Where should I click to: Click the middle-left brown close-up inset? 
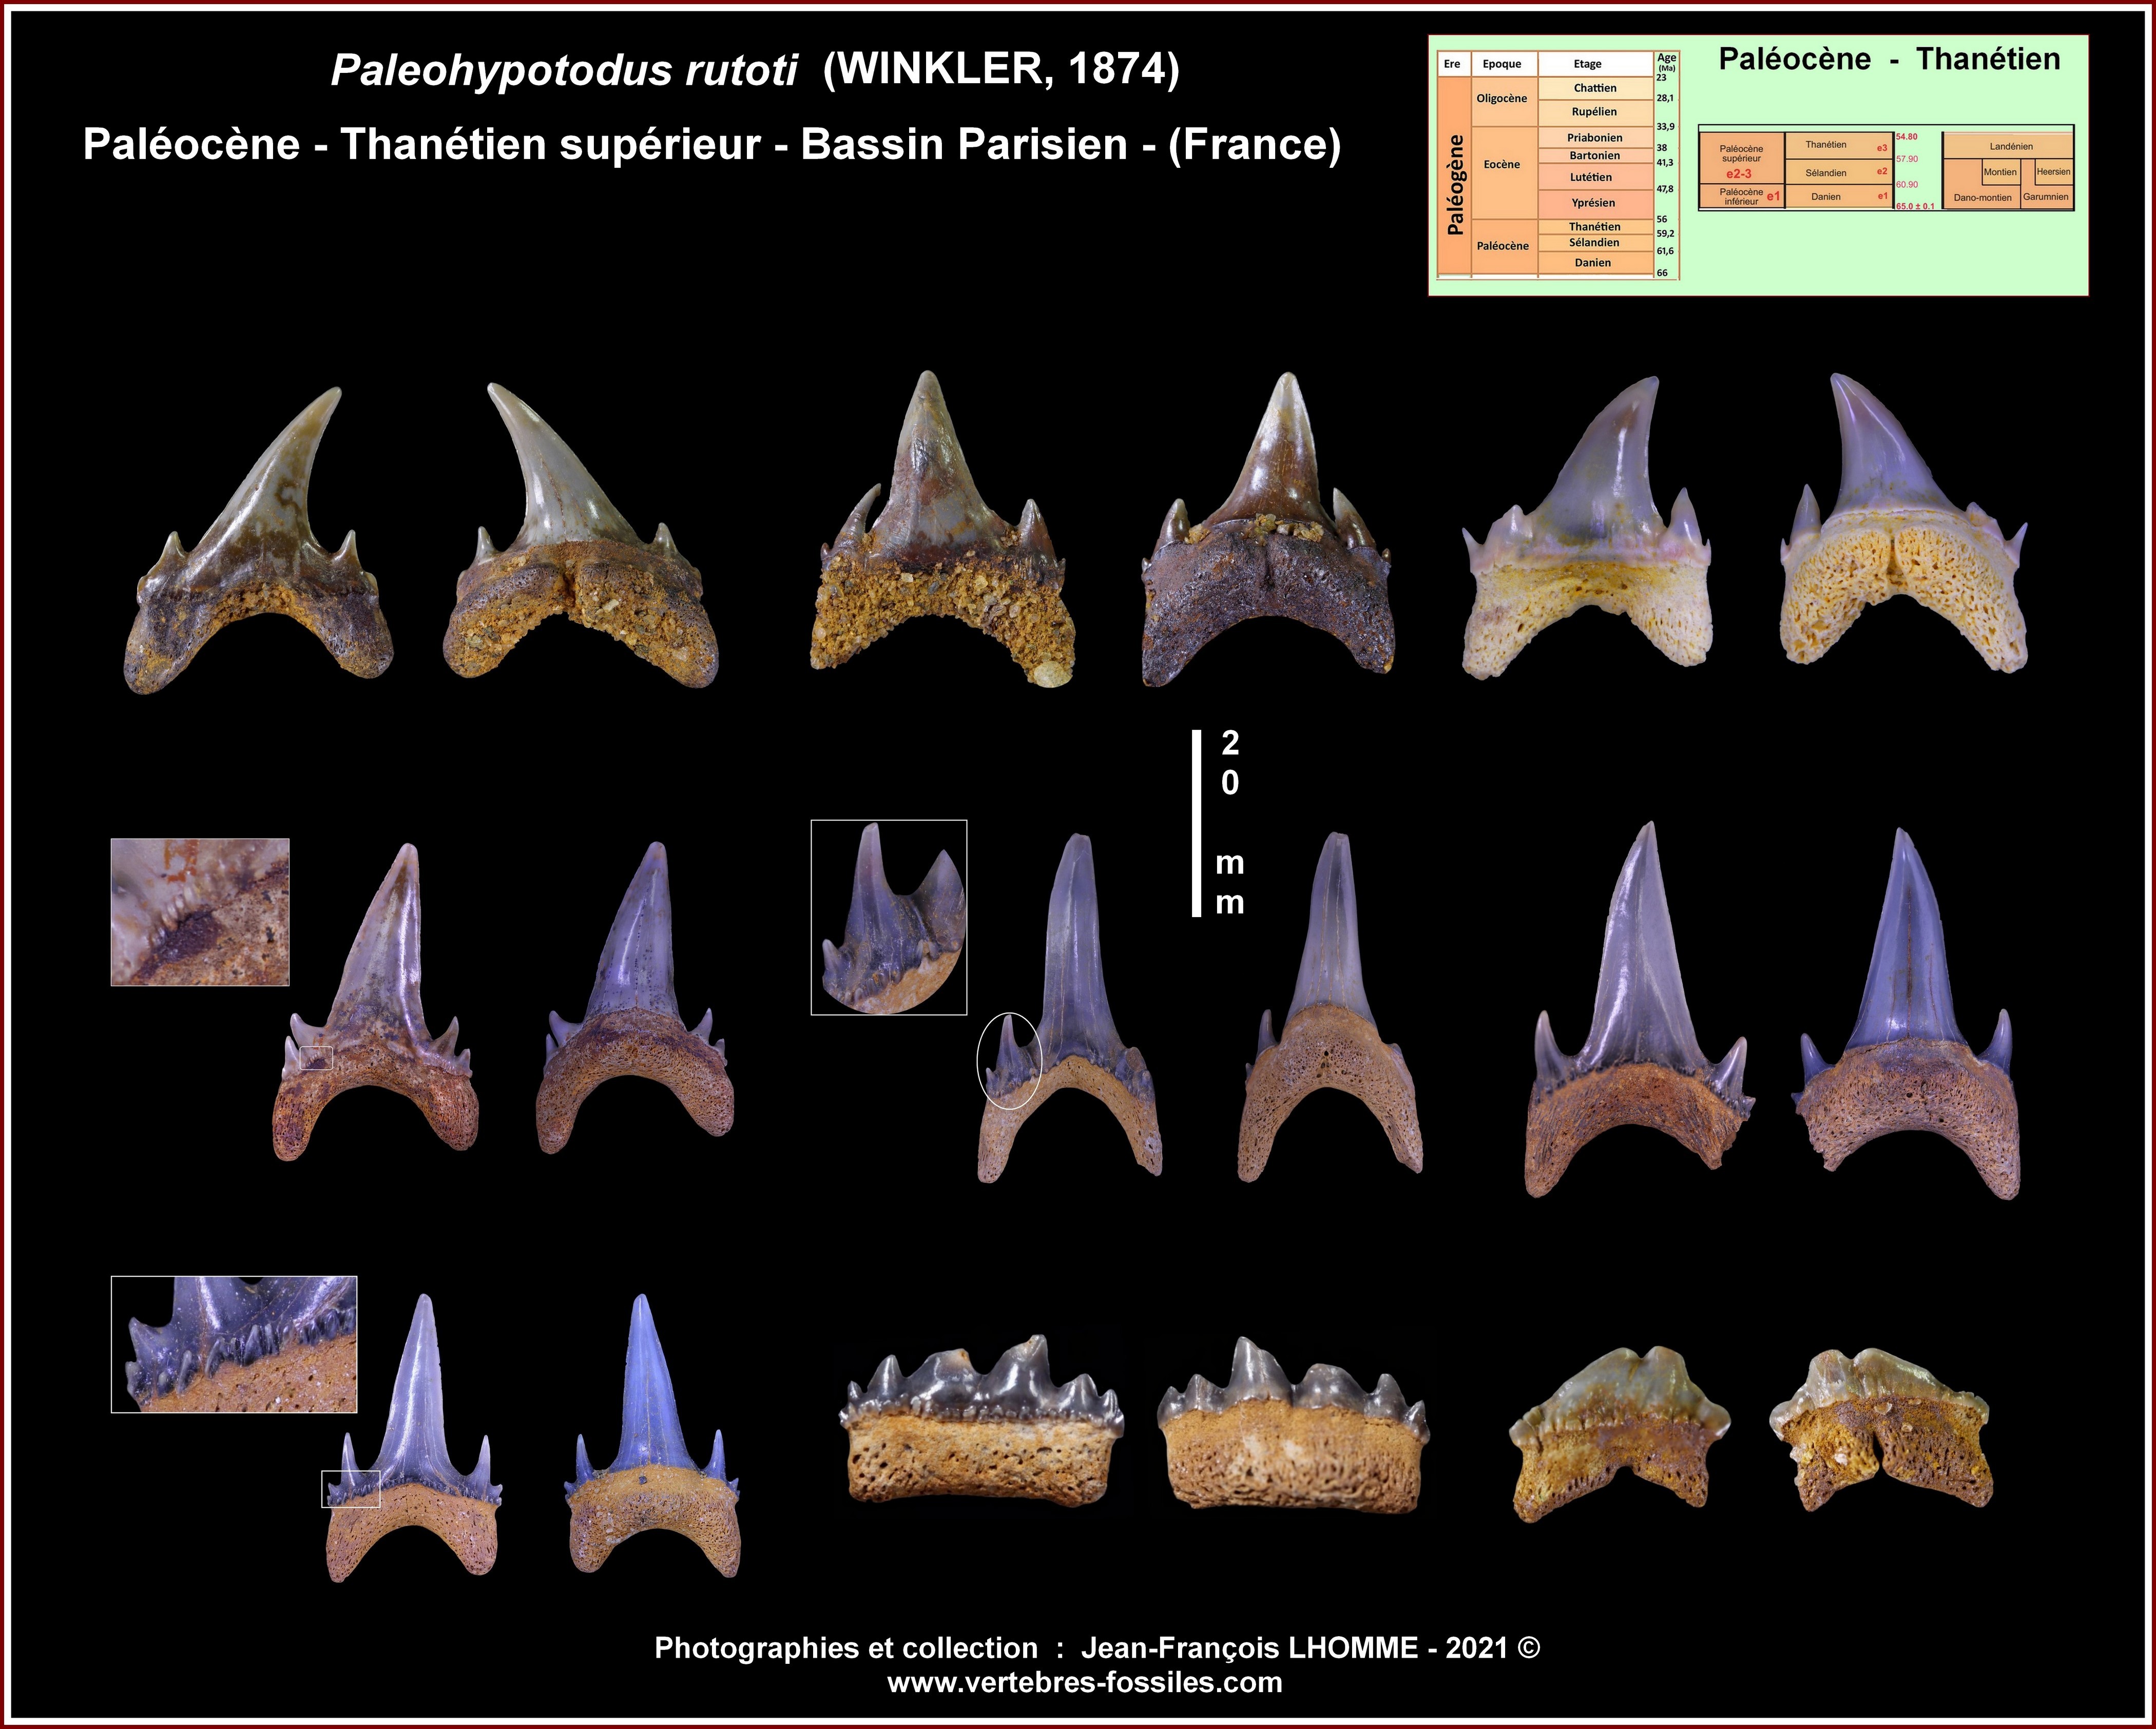200,912
